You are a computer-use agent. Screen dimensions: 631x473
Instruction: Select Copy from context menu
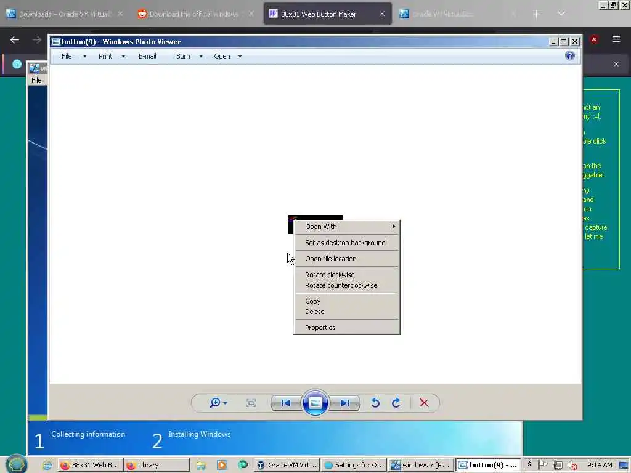347,301
